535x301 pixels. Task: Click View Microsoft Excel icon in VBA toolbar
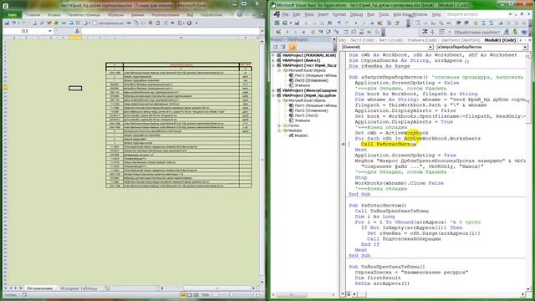pyautogui.click(x=277, y=23)
